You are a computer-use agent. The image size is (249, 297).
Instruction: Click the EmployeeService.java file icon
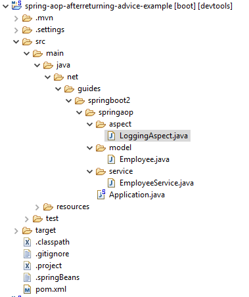click(111, 183)
